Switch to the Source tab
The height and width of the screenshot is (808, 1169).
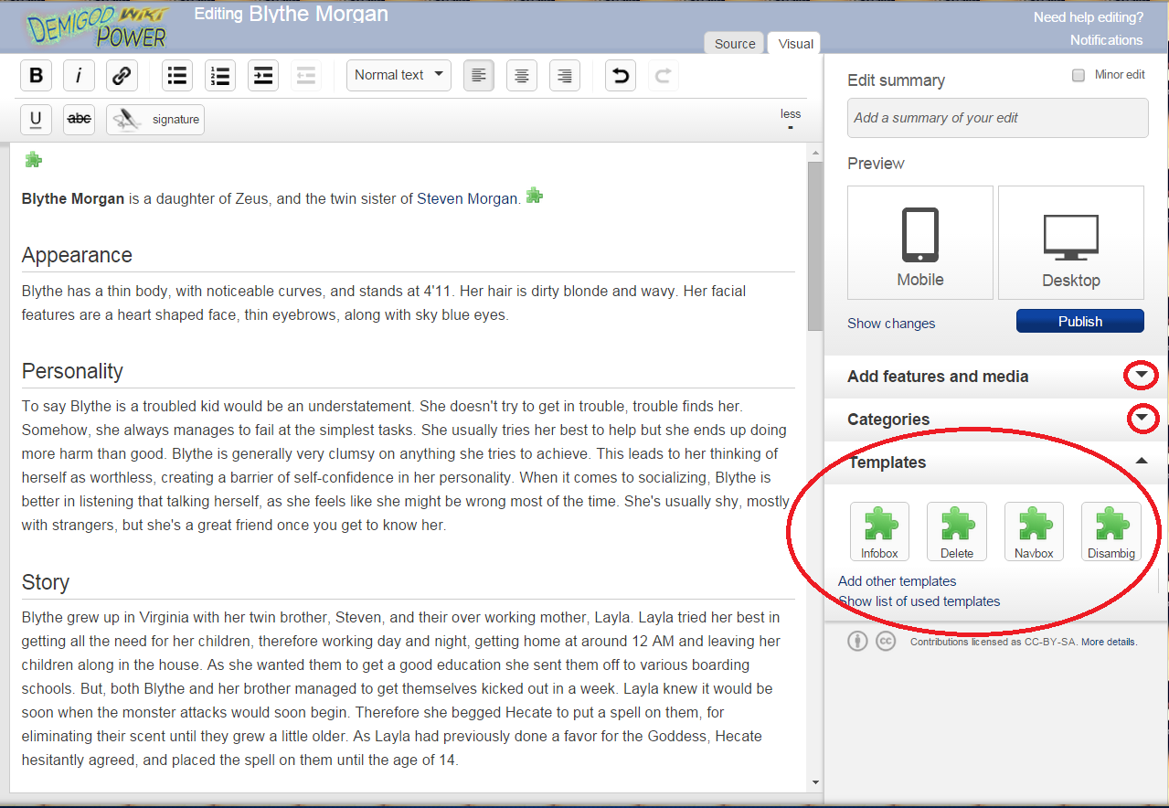click(735, 43)
